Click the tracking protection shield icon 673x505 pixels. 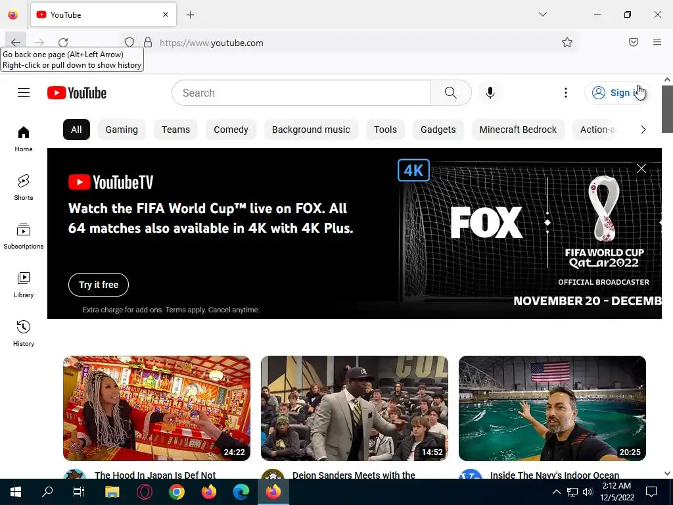[x=129, y=42]
